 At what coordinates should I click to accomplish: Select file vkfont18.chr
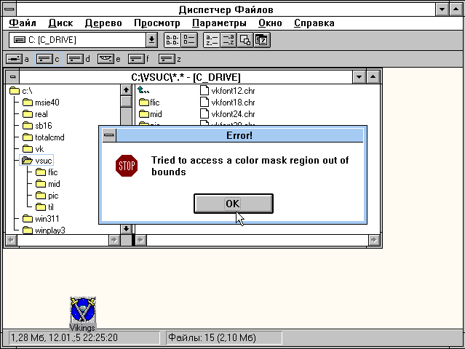pyautogui.click(x=228, y=103)
